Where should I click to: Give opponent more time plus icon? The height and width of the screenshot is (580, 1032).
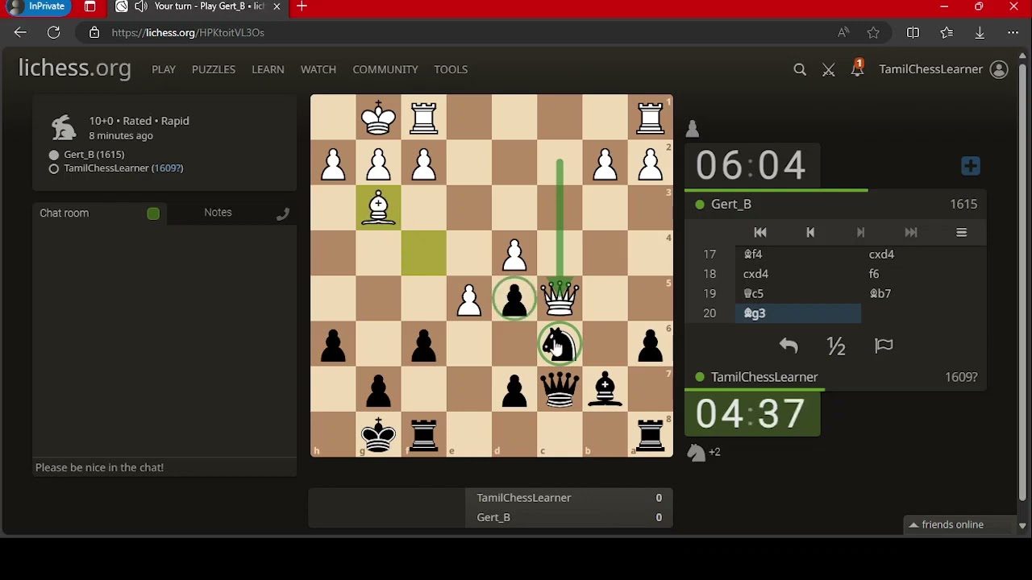971,166
